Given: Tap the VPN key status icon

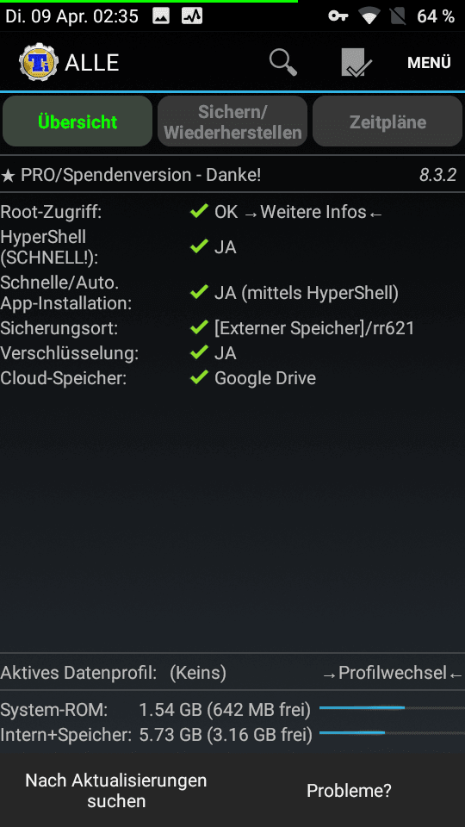Looking at the screenshot, I should [x=338, y=16].
